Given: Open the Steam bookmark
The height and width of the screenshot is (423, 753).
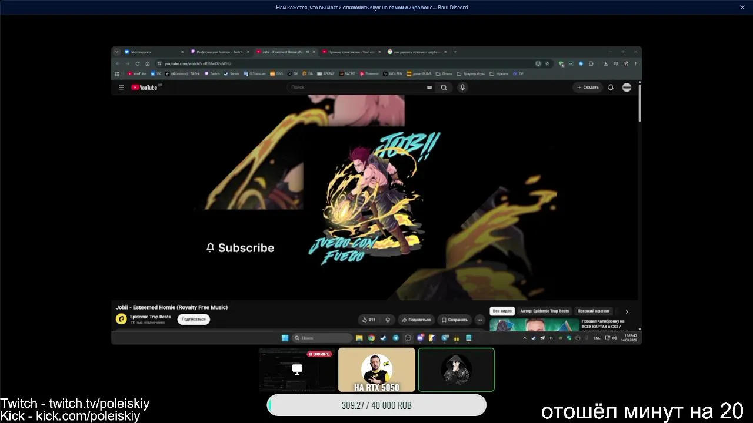Looking at the screenshot, I should [232, 74].
